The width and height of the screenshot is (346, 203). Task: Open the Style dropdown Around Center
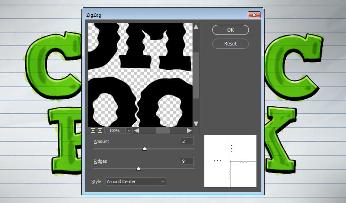136,181
